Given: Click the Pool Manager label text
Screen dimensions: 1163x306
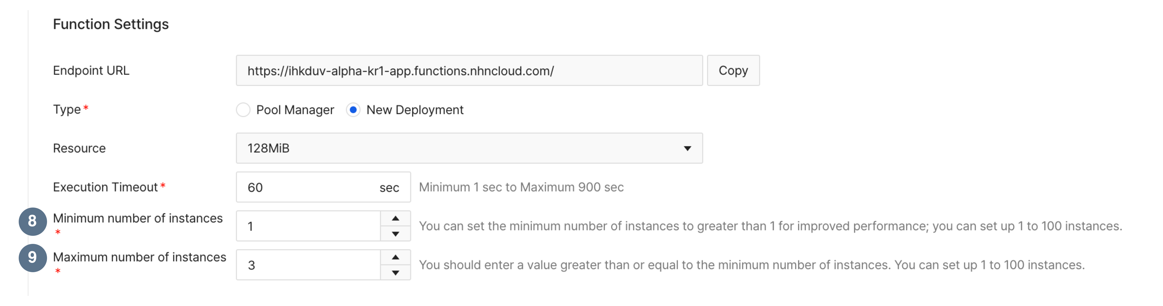Looking at the screenshot, I should pos(295,110).
